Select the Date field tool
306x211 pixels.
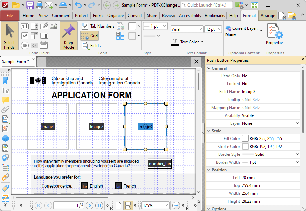(x=44, y=45)
